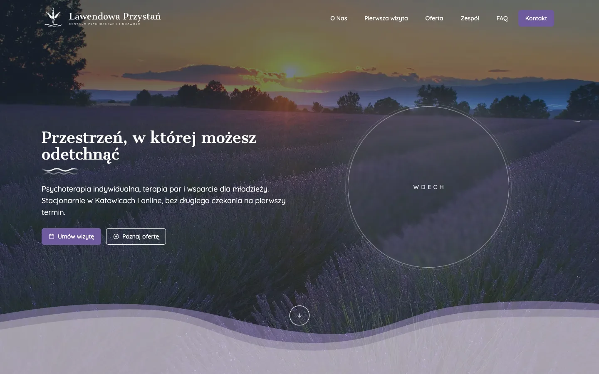Go to the Pierwsza wizyta page
Image resolution: width=599 pixels, height=374 pixels.
[386, 18]
